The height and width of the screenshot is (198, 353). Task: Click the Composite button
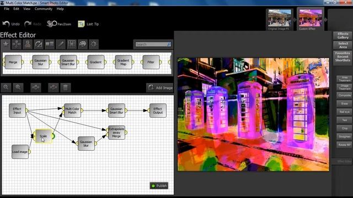(344, 95)
